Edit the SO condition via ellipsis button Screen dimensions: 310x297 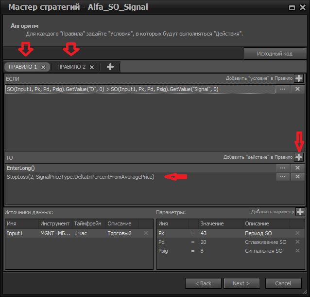pos(283,89)
